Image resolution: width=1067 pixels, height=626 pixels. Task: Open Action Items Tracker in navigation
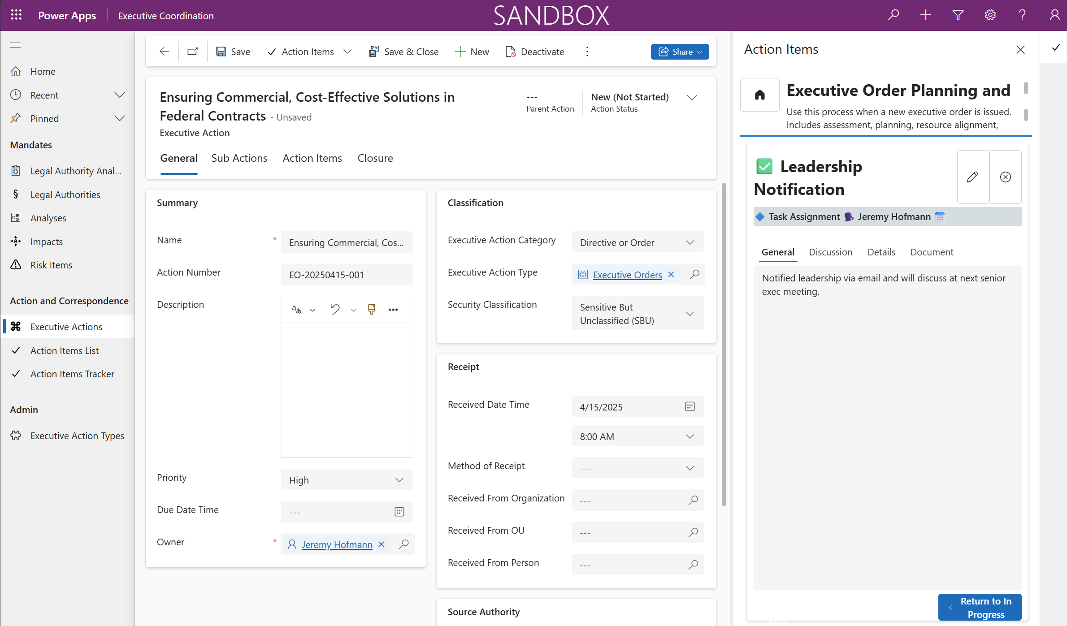click(x=68, y=374)
